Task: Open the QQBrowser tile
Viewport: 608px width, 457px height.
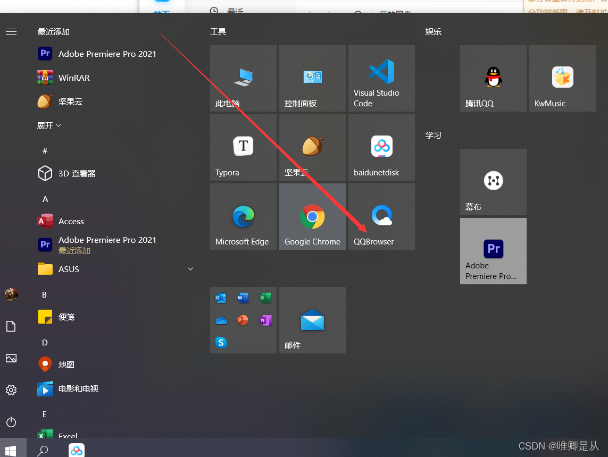Action: 381,216
